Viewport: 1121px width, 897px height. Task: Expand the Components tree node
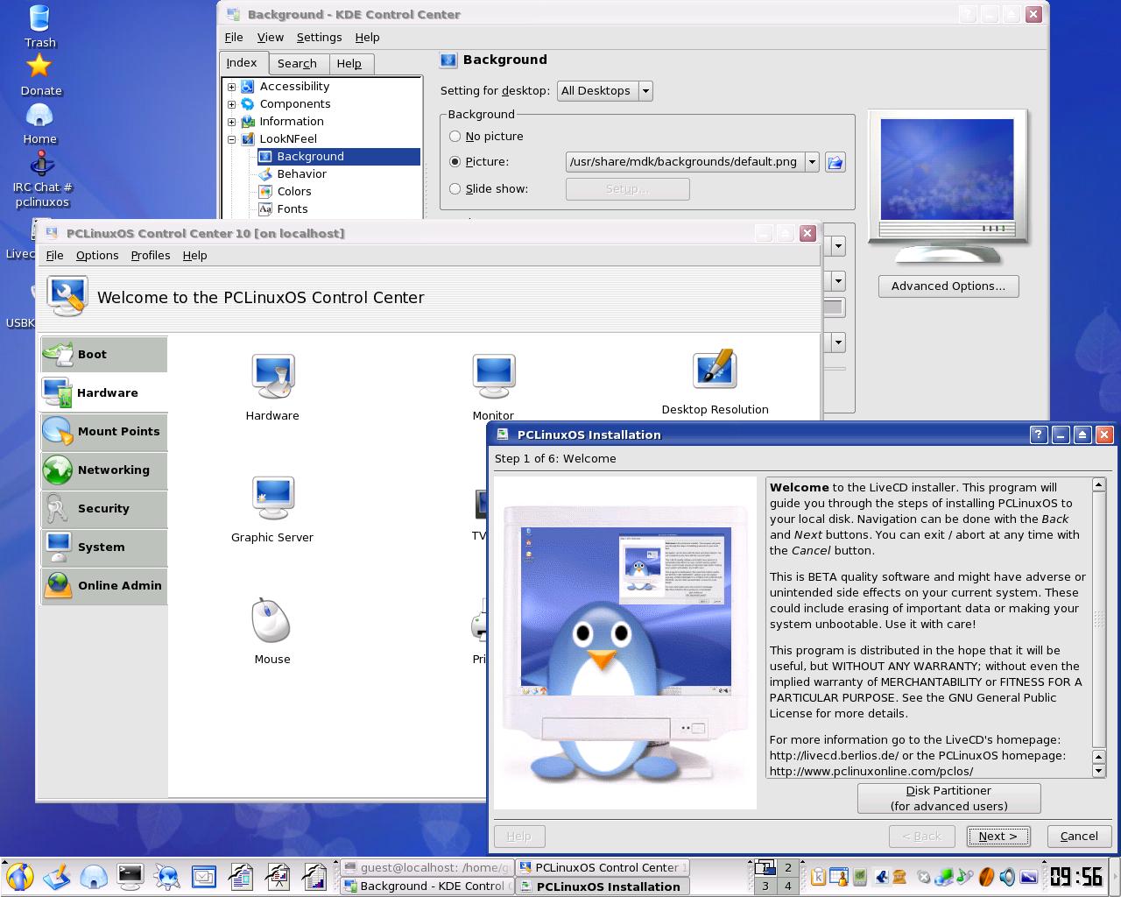231,104
